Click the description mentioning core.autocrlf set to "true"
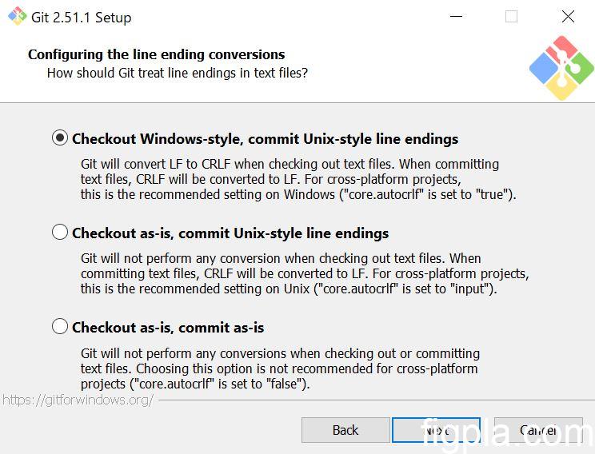The width and height of the screenshot is (595, 454). [x=297, y=179]
